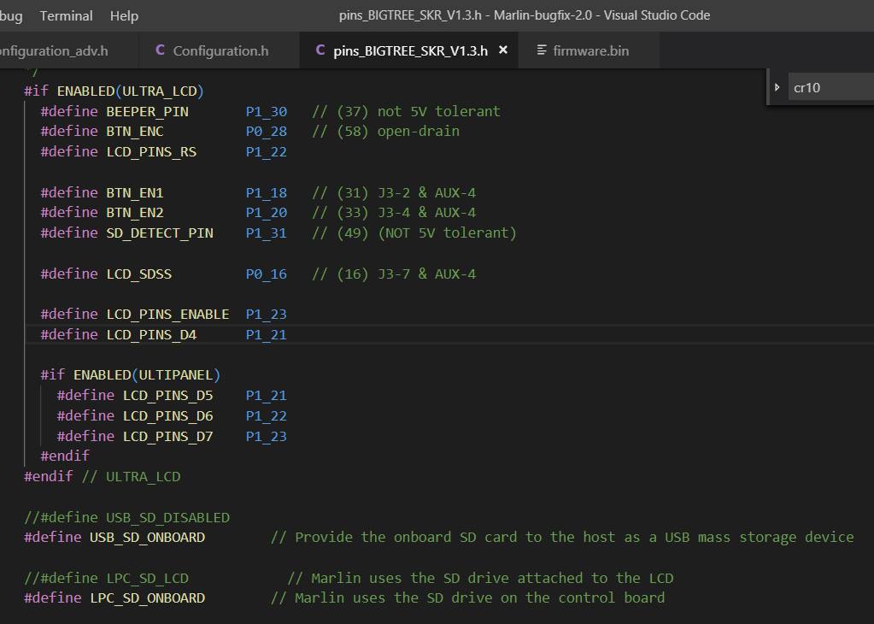Viewport: 874px width, 624px height.
Task: Click the commented USB_SD_DISABLED line
Action: click(126, 517)
